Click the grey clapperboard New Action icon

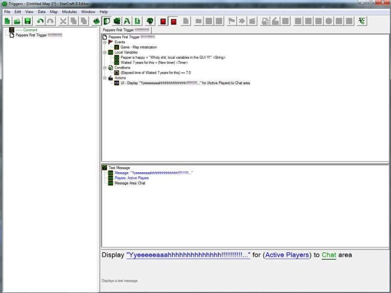[x=252, y=21]
